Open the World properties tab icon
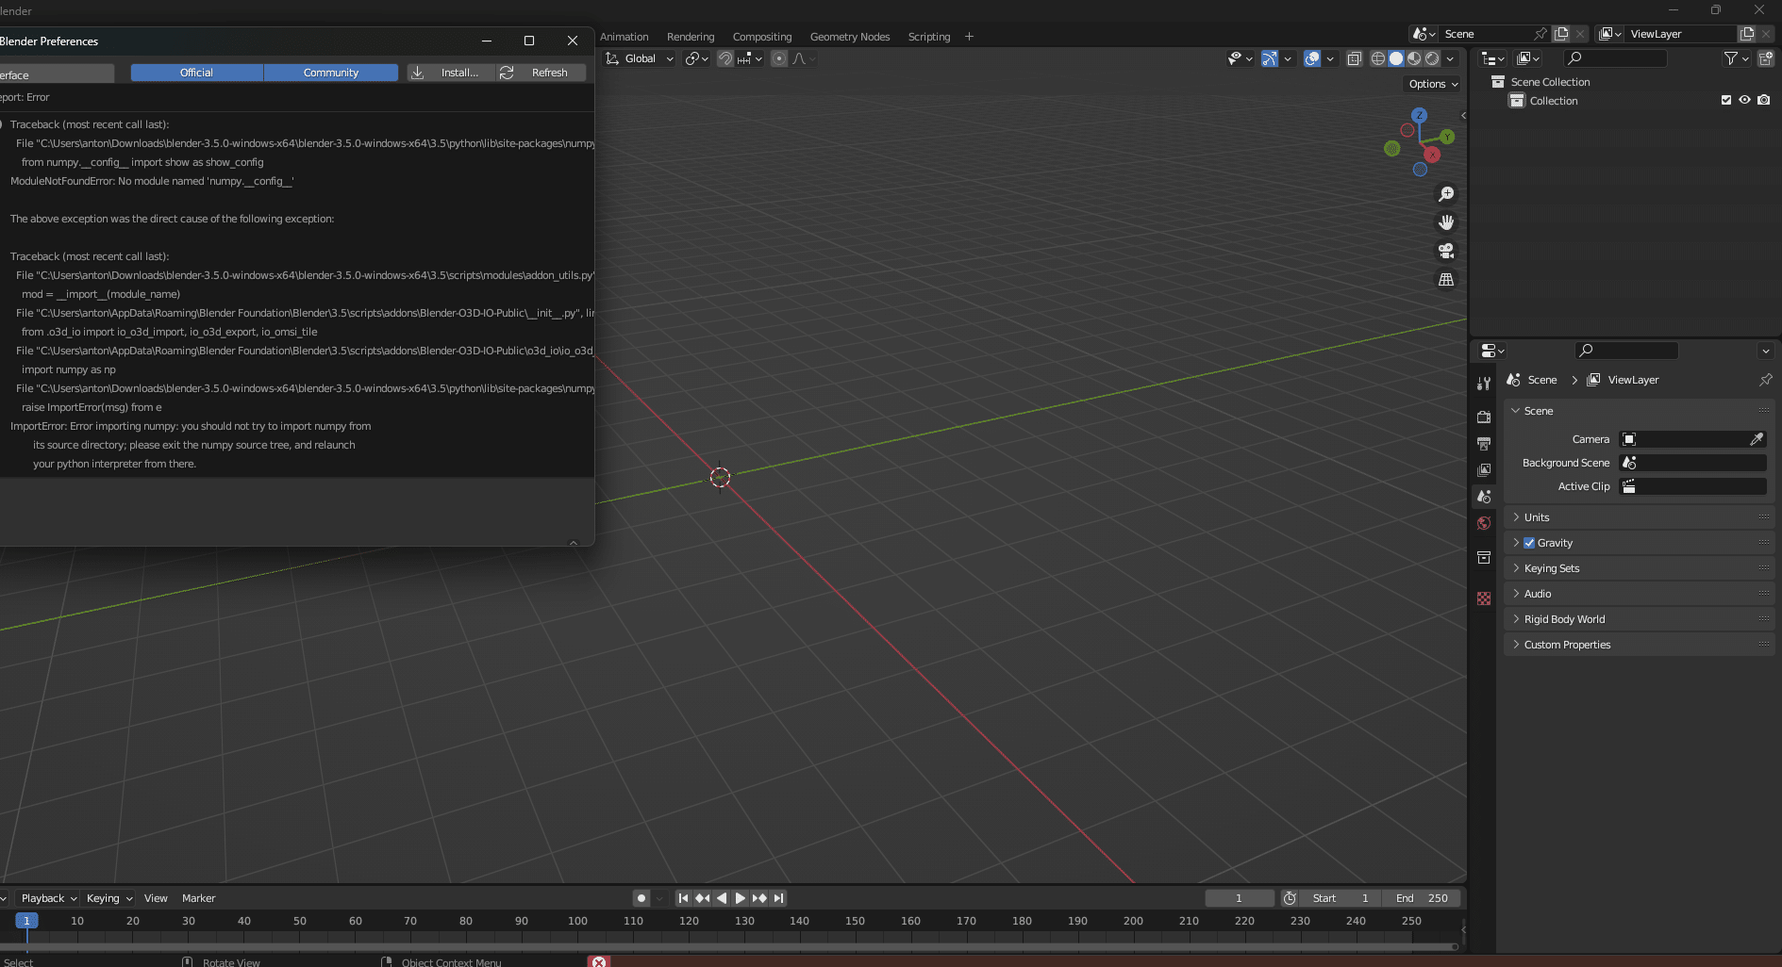Screen dimensions: 1782x967 1484,523
